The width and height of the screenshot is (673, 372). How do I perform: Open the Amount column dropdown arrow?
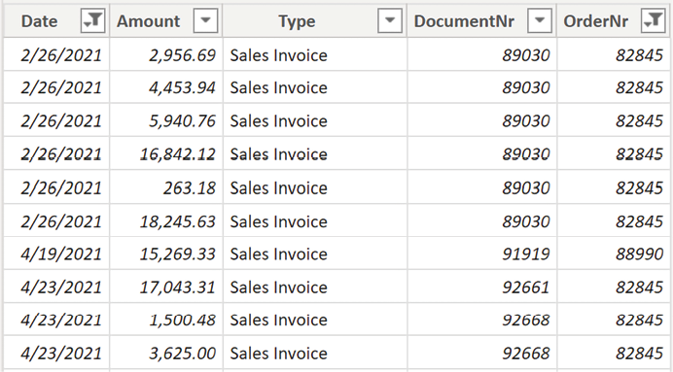(205, 20)
